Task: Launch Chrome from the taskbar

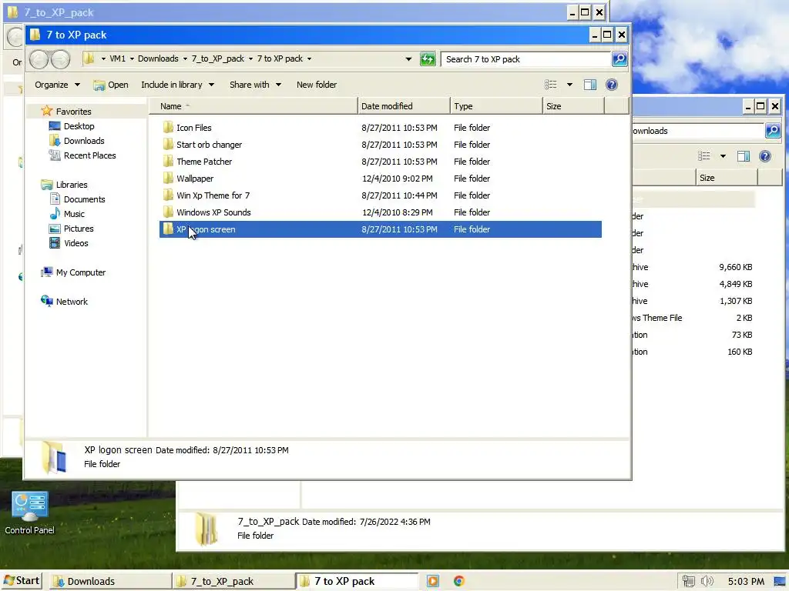Action: pos(458,581)
